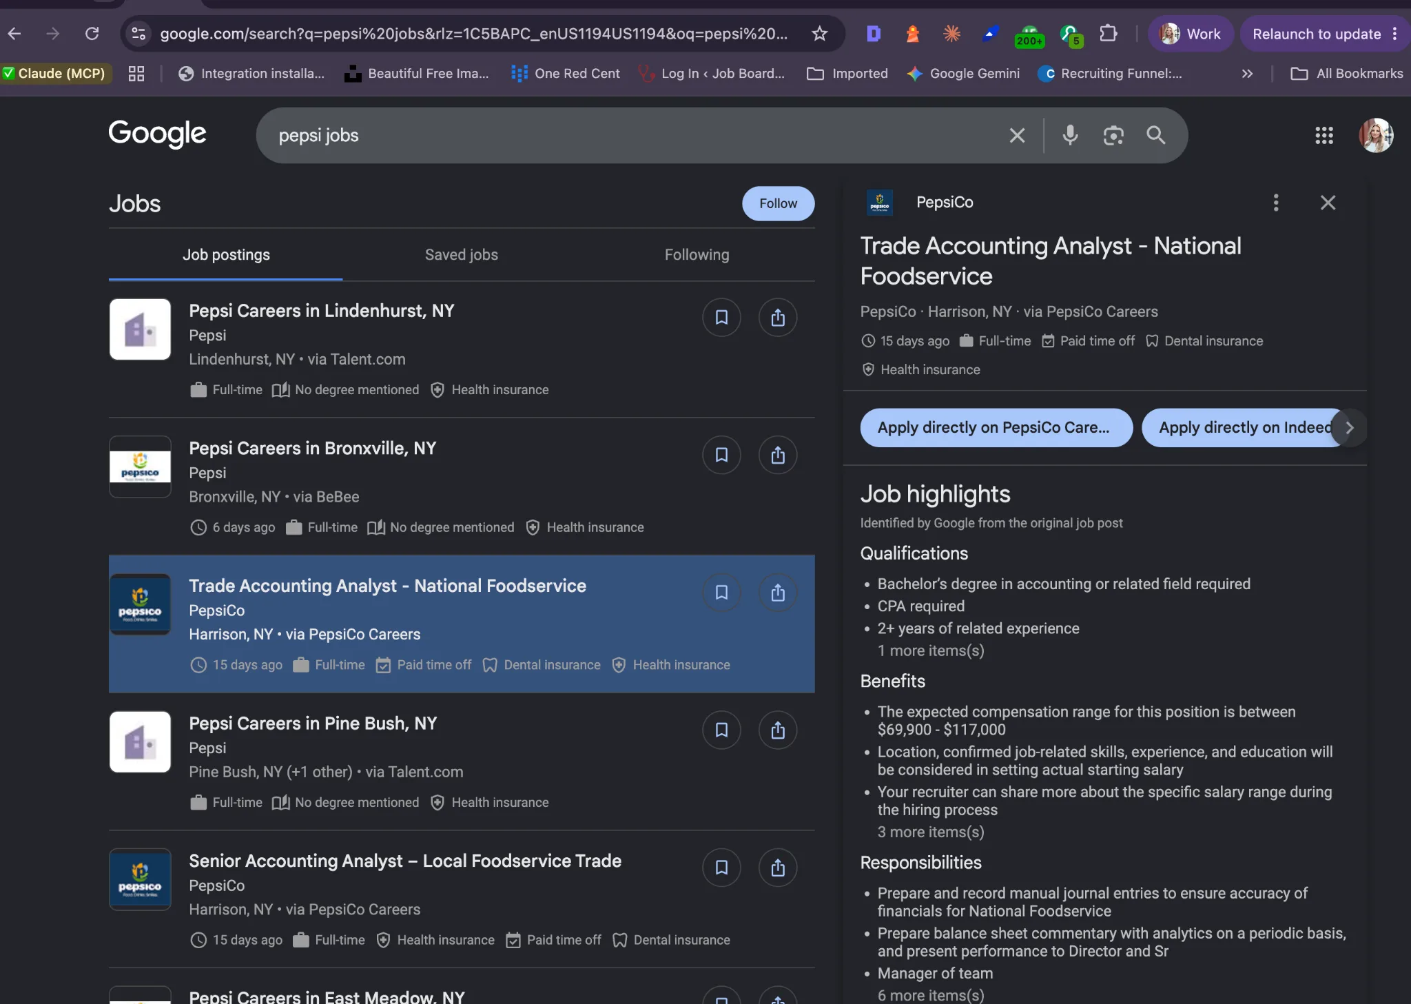Image resolution: width=1411 pixels, height=1004 pixels.
Task: Open PepsiCo logo thumbnail for Trade Accounting Analyst
Action: [x=140, y=604]
